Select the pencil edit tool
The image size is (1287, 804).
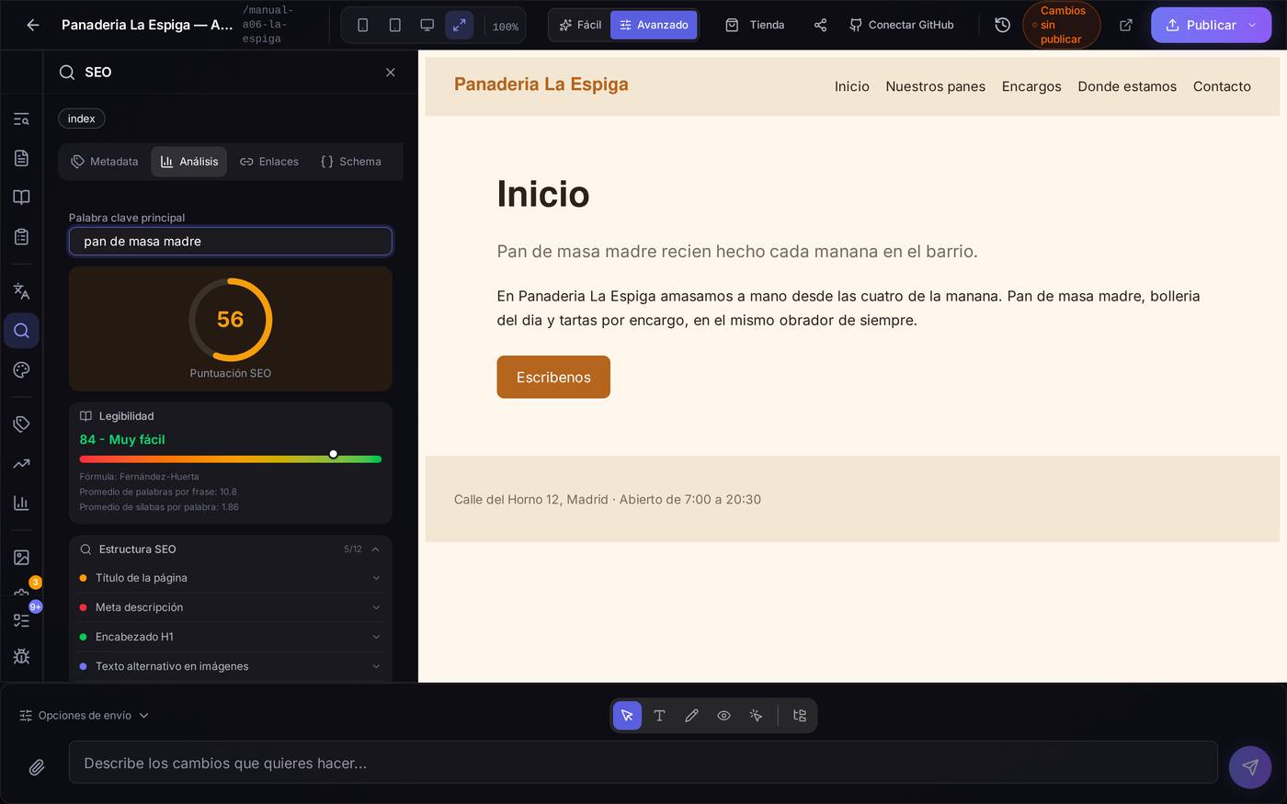coord(691,716)
